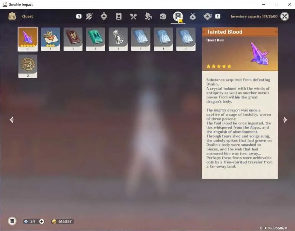Select the golden gear item with quantity 2
295x231 pixels.
click(x=28, y=66)
